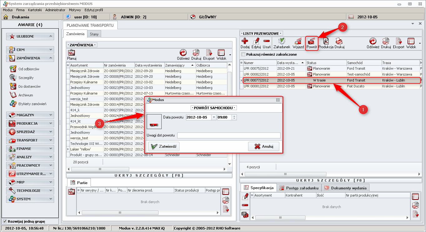Image resolution: width=426 pixels, height=232 pixels.
Task: Switch to the Stany tab
Action: click(x=94, y=34)
